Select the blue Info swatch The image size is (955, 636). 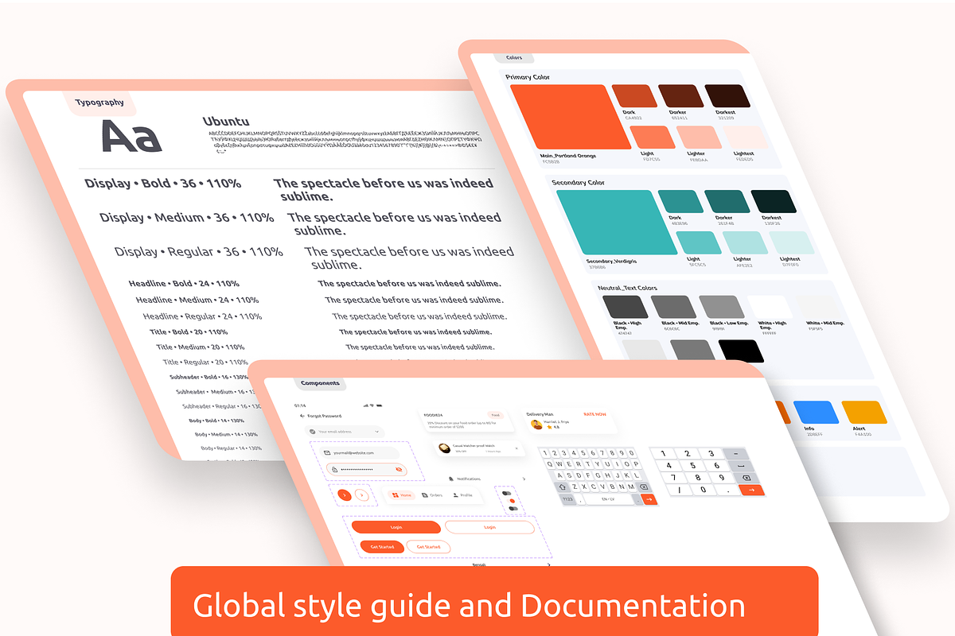tap(816, 412)
